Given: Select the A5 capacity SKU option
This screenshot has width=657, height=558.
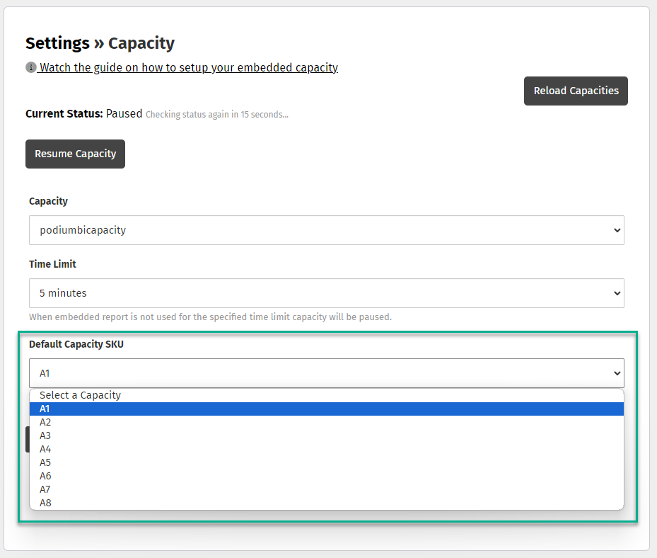Looking at the screenshot, I should click(45, 462).
